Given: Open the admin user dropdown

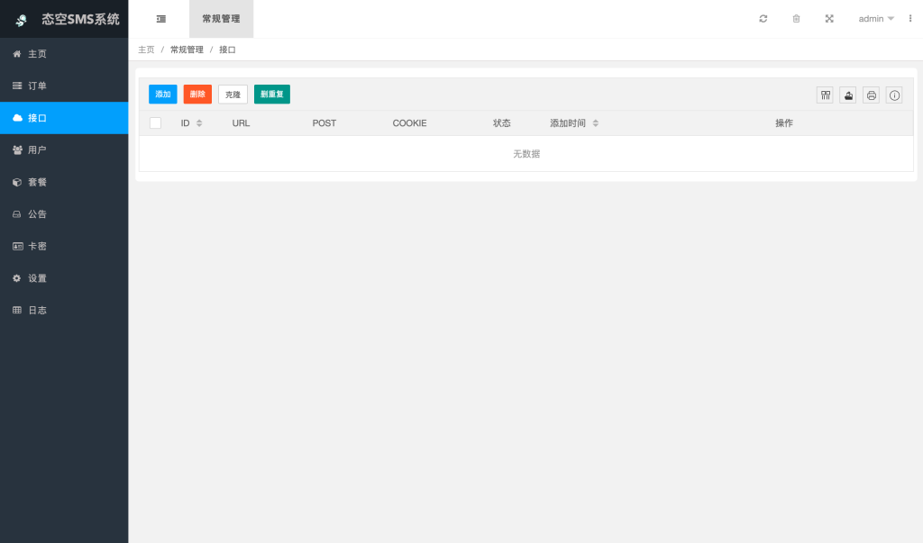Looking at the screenshot, I should pyautogui.click(x=875, y=19).
